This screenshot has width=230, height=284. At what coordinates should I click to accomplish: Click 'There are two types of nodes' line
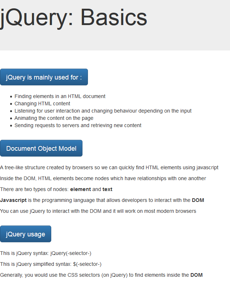tap(56, 189)
